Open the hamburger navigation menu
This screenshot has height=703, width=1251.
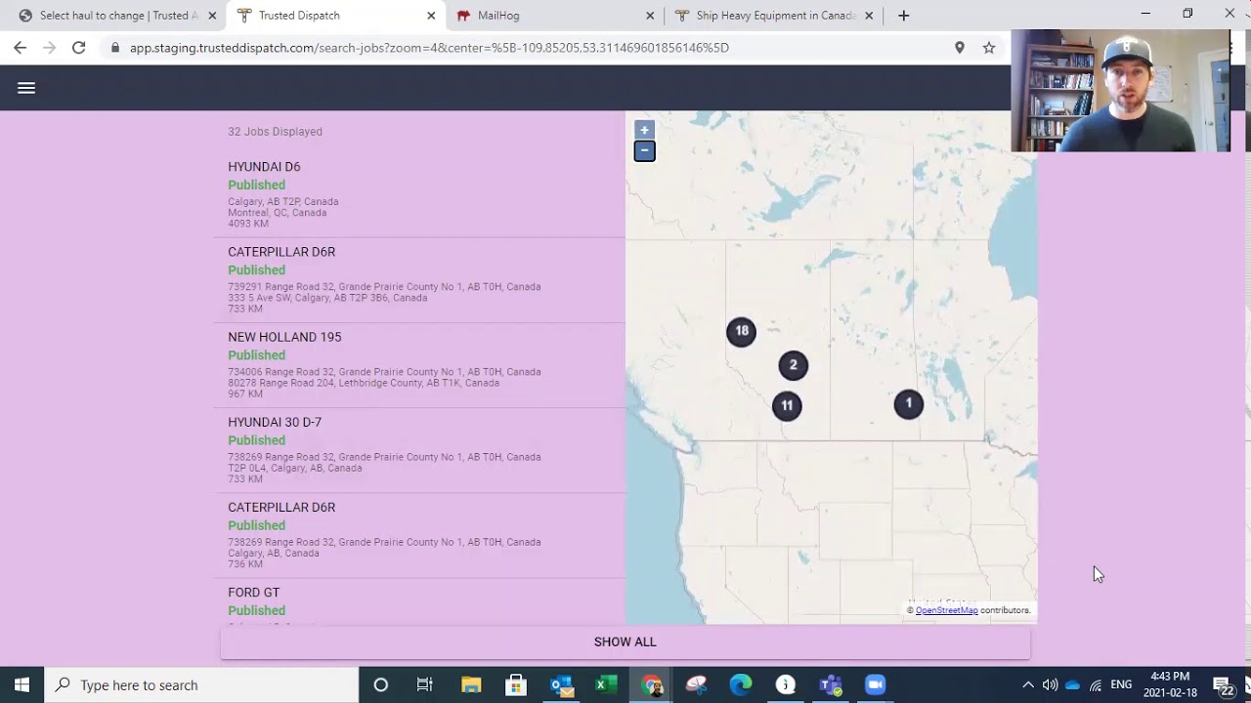pos(26,88)
